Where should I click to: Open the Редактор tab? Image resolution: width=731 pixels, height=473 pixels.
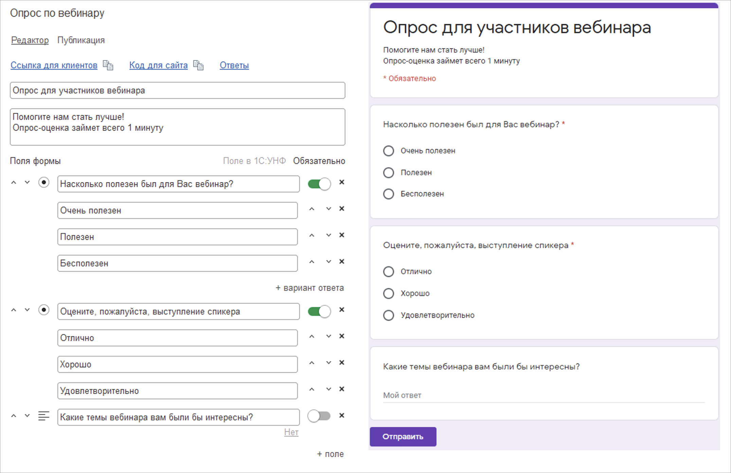(x=30, y=40)
